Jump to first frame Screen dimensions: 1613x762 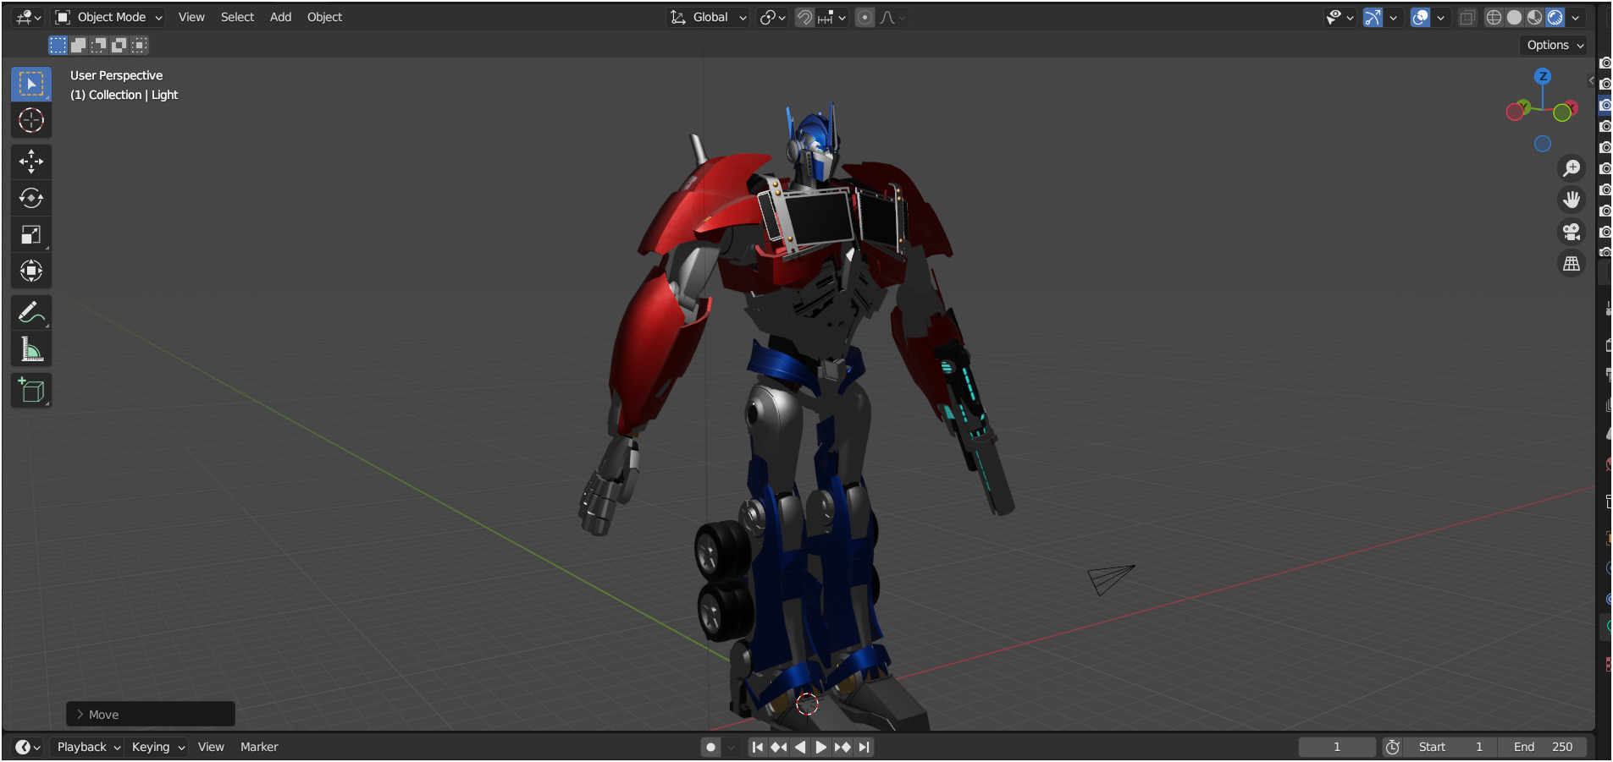click(x=758, y=747)
